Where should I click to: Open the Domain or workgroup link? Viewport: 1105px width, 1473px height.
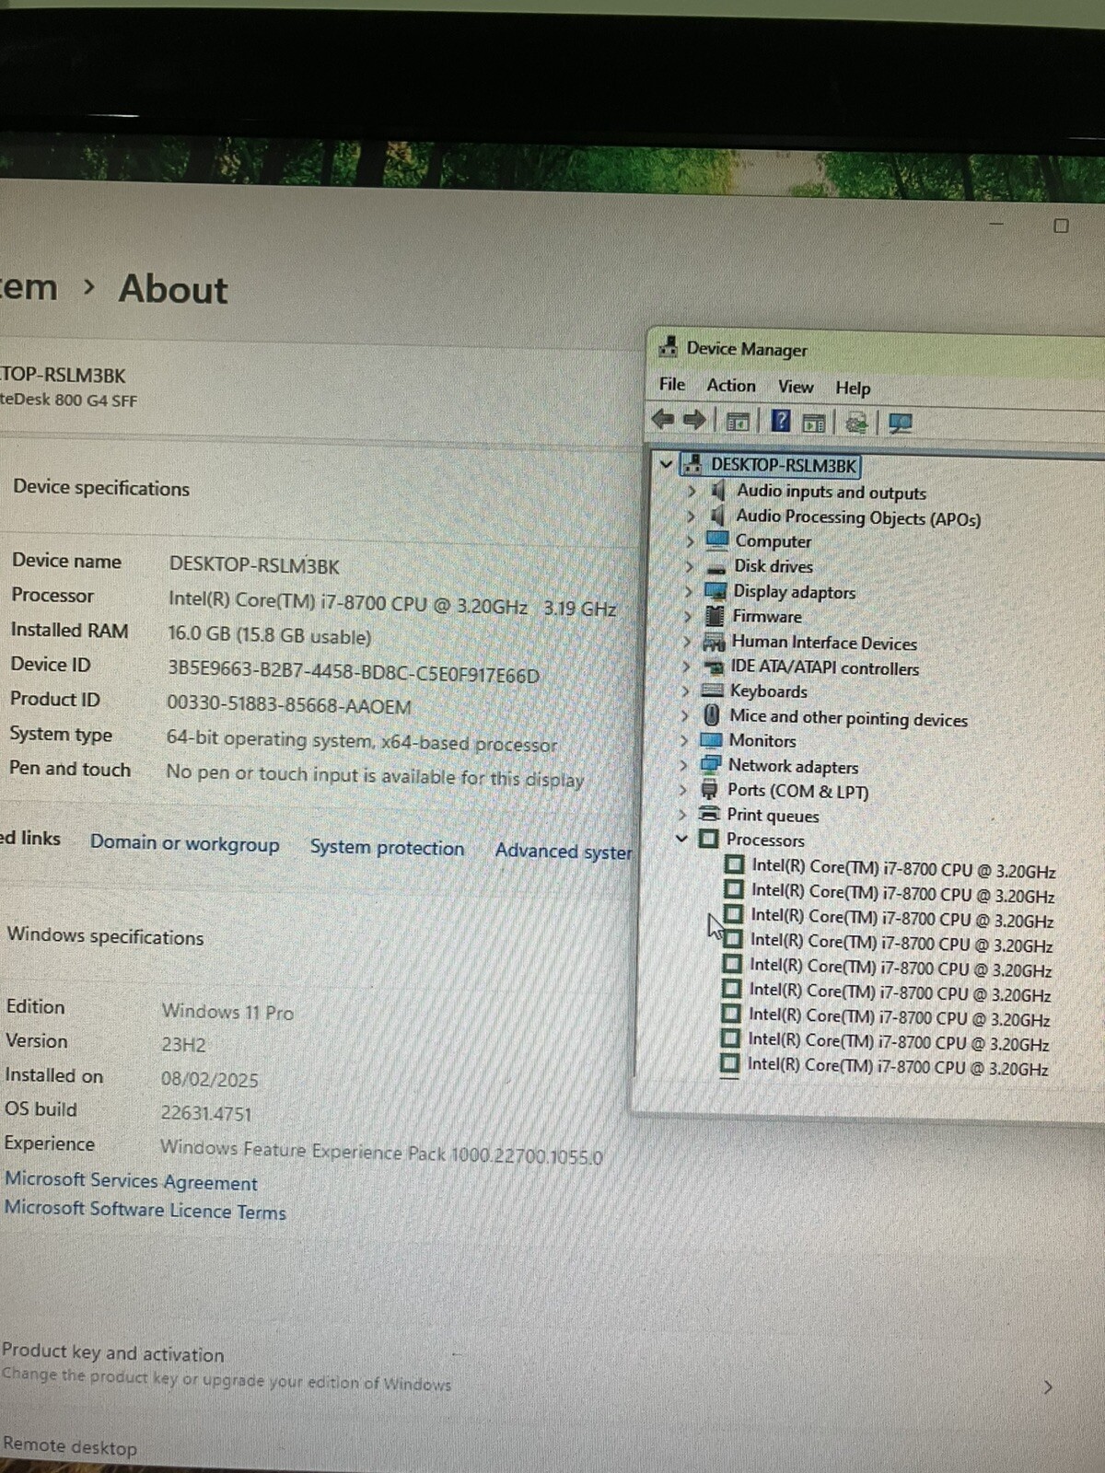(x=184, y=843)
